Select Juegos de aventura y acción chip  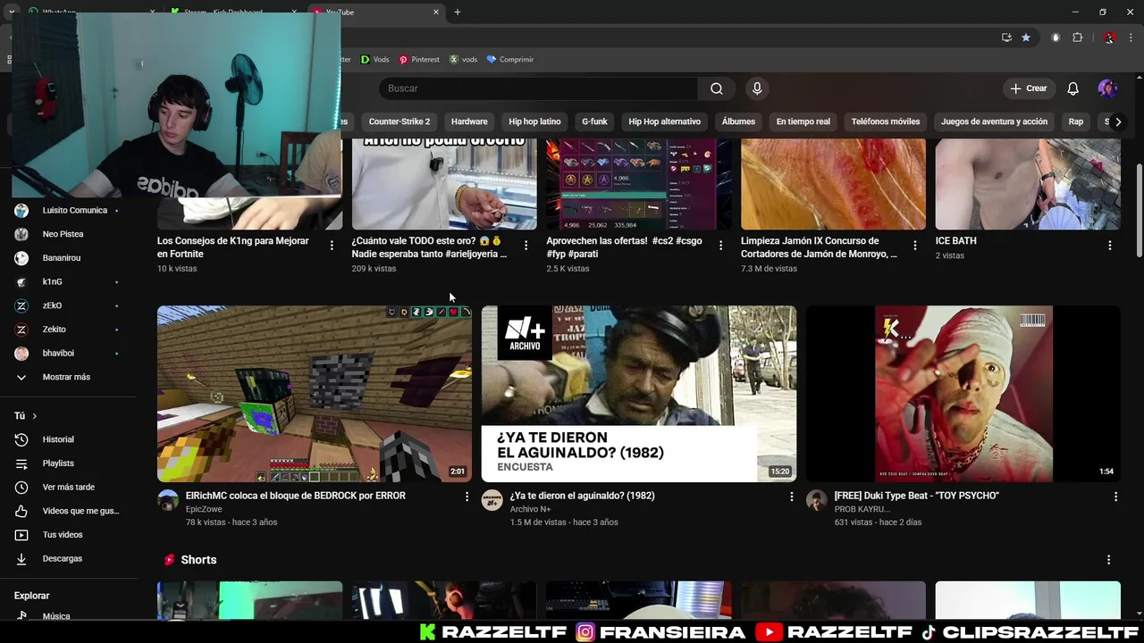[x=994, y=121]
